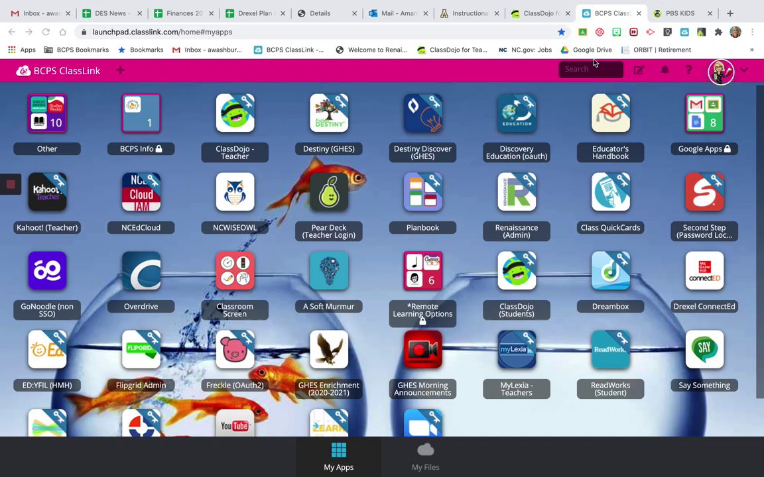The width and height of the screenshot is (764, 477).
Task: Show more bookmarks overflow chevron
Action: pos(752,50)
